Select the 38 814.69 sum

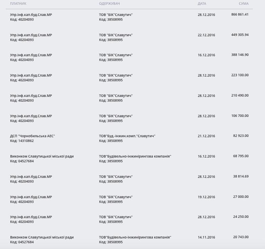pyautogui.click(x=241, y=177)
